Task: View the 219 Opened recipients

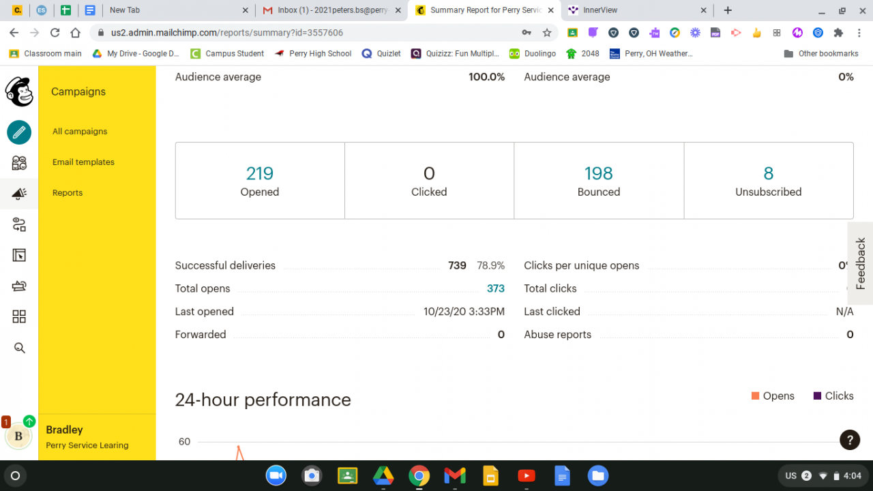Action: [x=260, y=174]
